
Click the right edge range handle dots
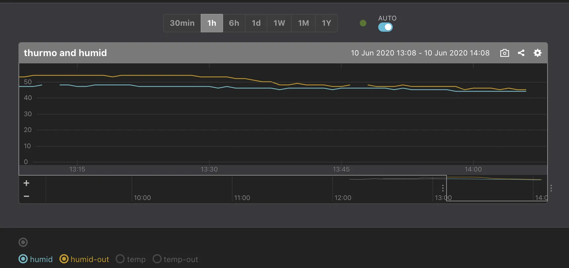coord(551,188)
